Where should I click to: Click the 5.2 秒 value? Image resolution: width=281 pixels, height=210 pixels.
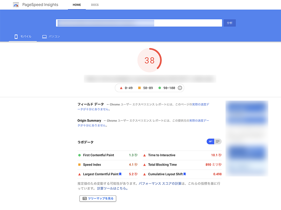click(x=133, y=174)
